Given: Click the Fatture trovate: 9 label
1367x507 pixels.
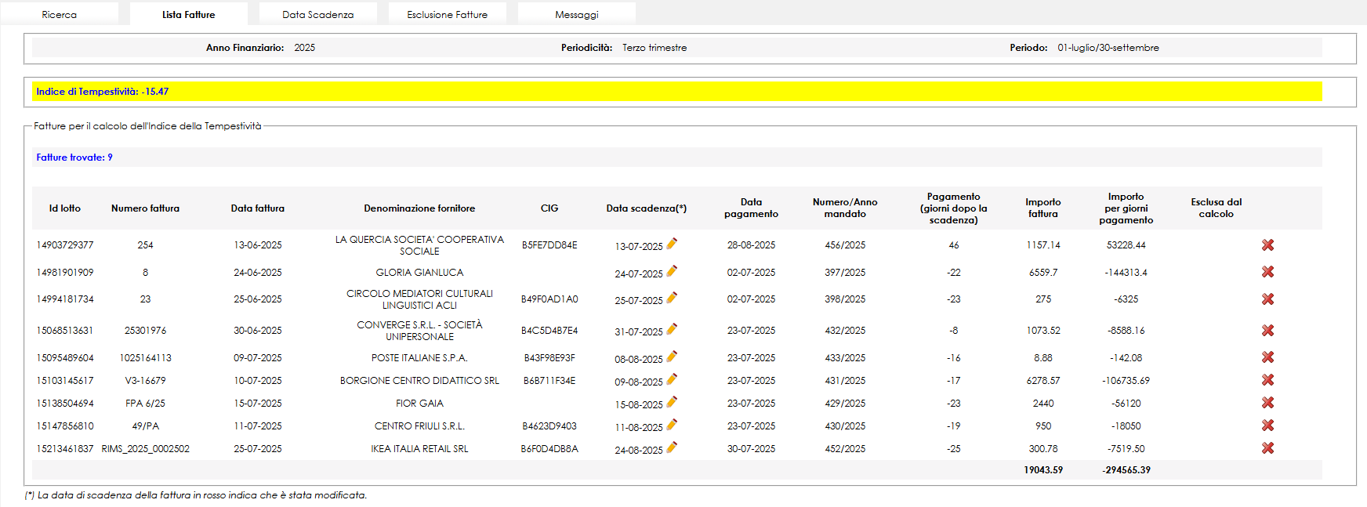Looking at the screenshot, I should pyautogui.click(x=74, y=158).
